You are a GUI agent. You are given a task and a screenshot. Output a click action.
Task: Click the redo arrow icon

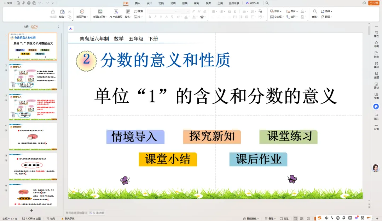[47, 3]
